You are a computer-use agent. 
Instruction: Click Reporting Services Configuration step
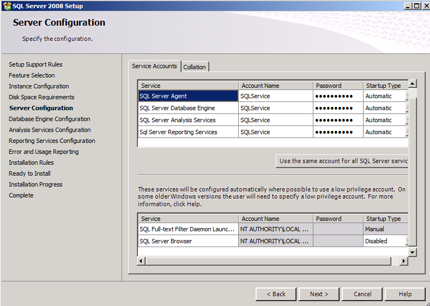coord(52,141)
